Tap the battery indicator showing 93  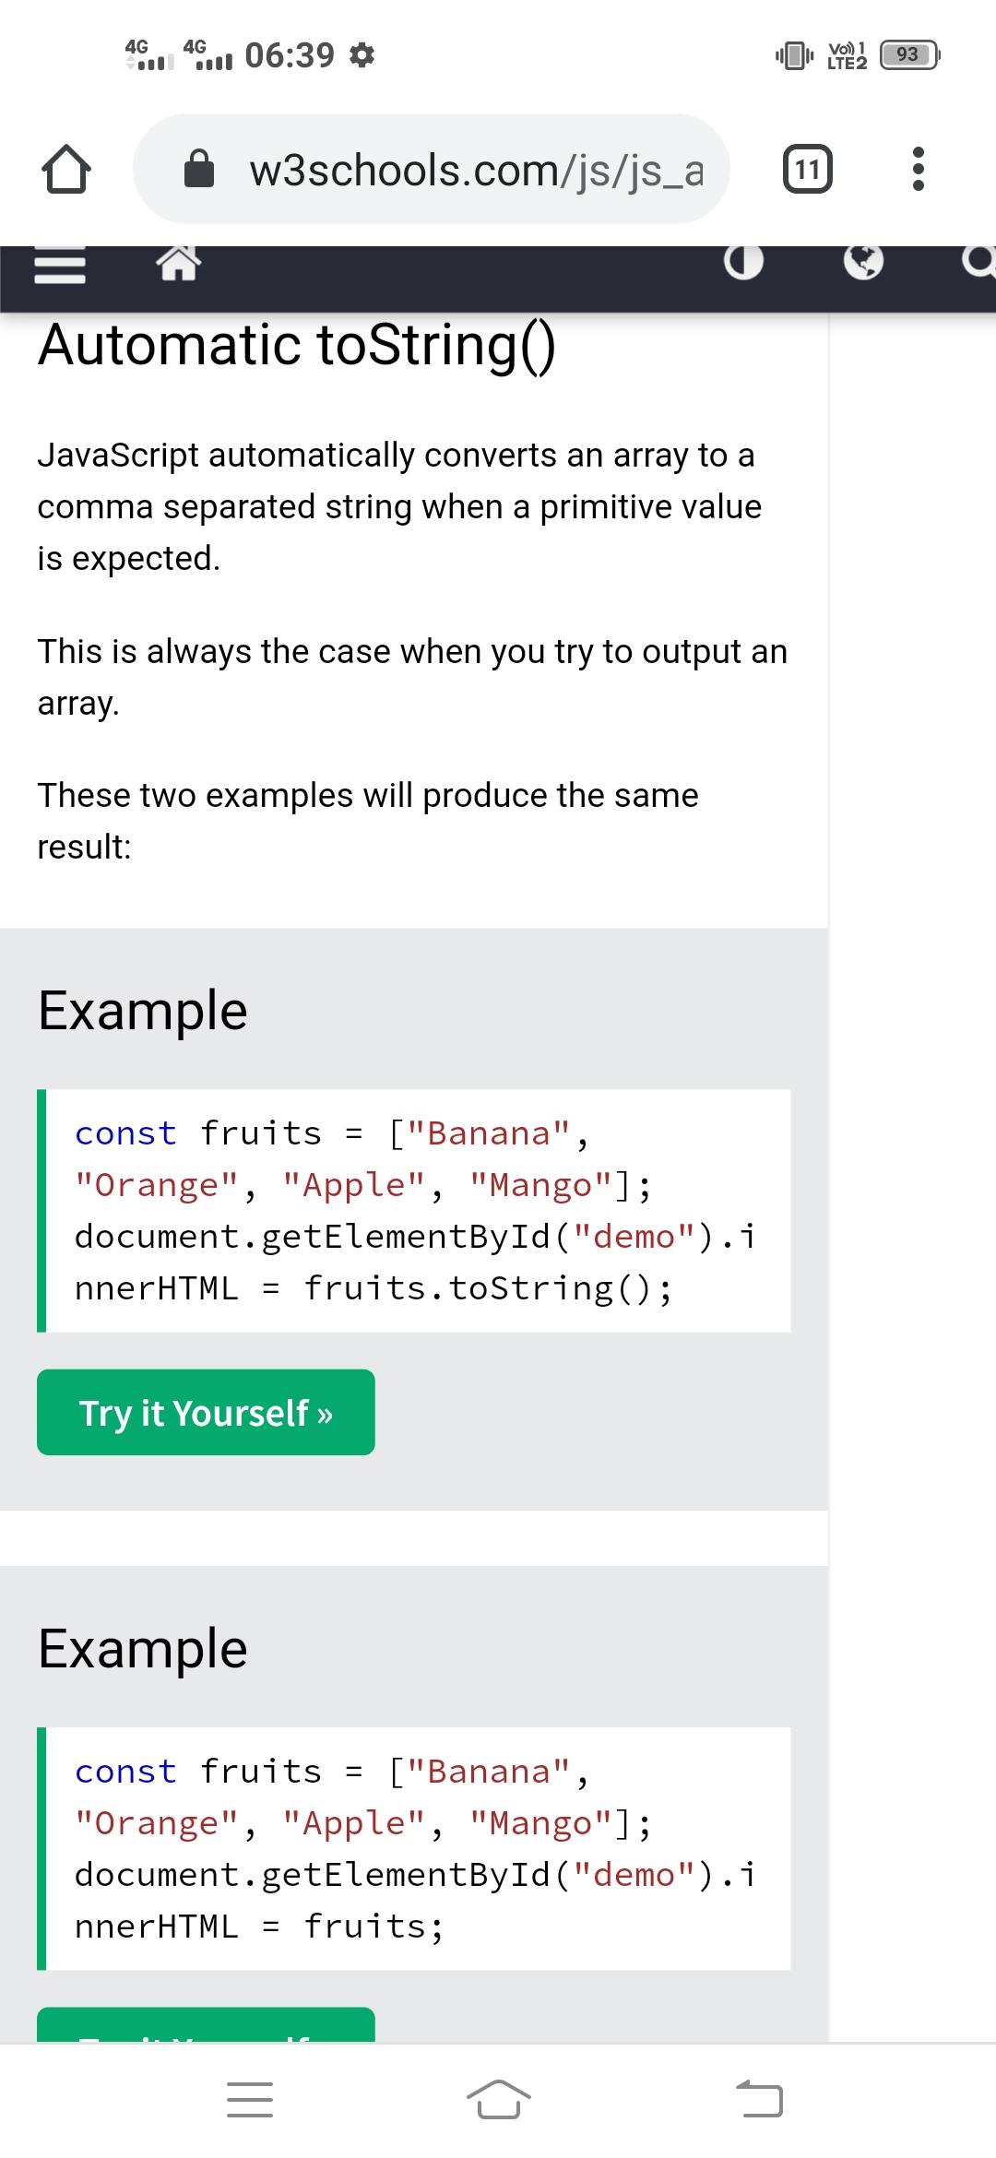point(909,55)
